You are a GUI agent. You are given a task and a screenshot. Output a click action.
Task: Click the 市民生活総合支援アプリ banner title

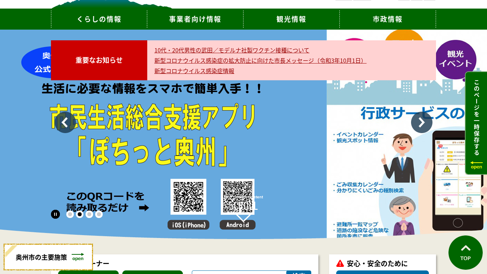(153, 118)
